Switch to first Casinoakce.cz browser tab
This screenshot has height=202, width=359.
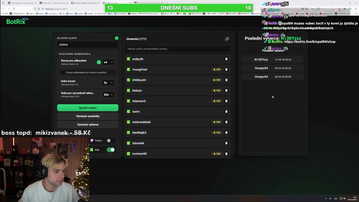pyautogui.click(x=53, y=3)
